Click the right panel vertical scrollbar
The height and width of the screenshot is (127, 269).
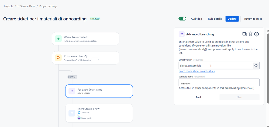(268, 68)
